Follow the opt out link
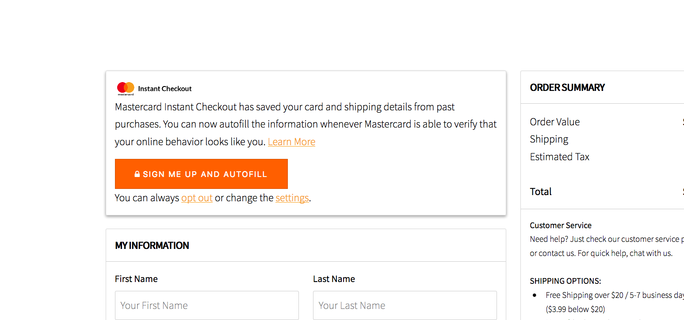 coord(197,198)
